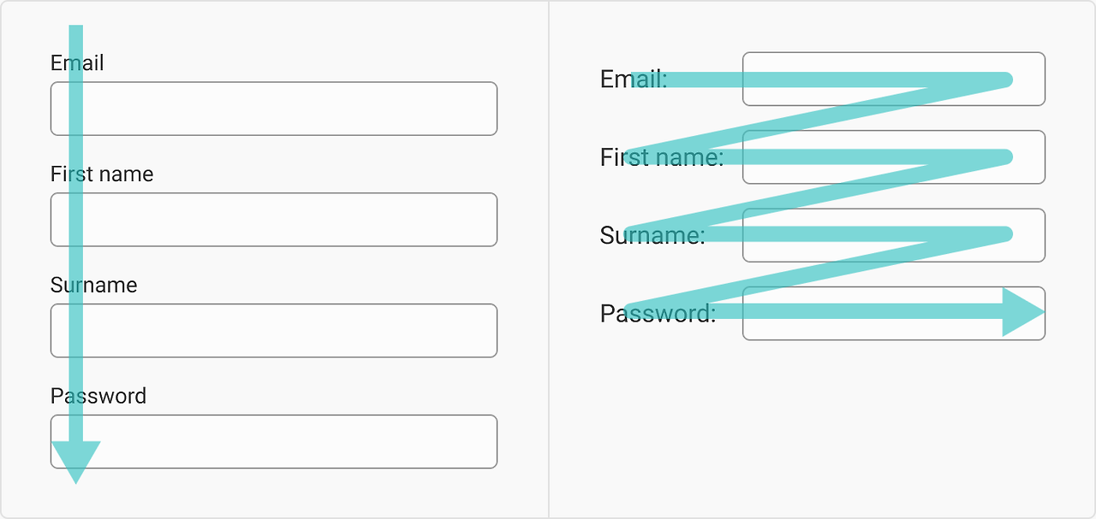Click the downward teal arrowhead
The image size is (1096, 519).
tap(76, 460)
